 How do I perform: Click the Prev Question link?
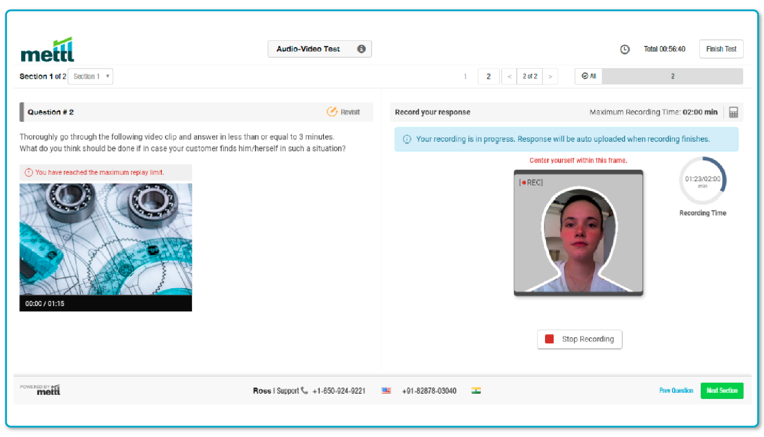coord(676,391)
